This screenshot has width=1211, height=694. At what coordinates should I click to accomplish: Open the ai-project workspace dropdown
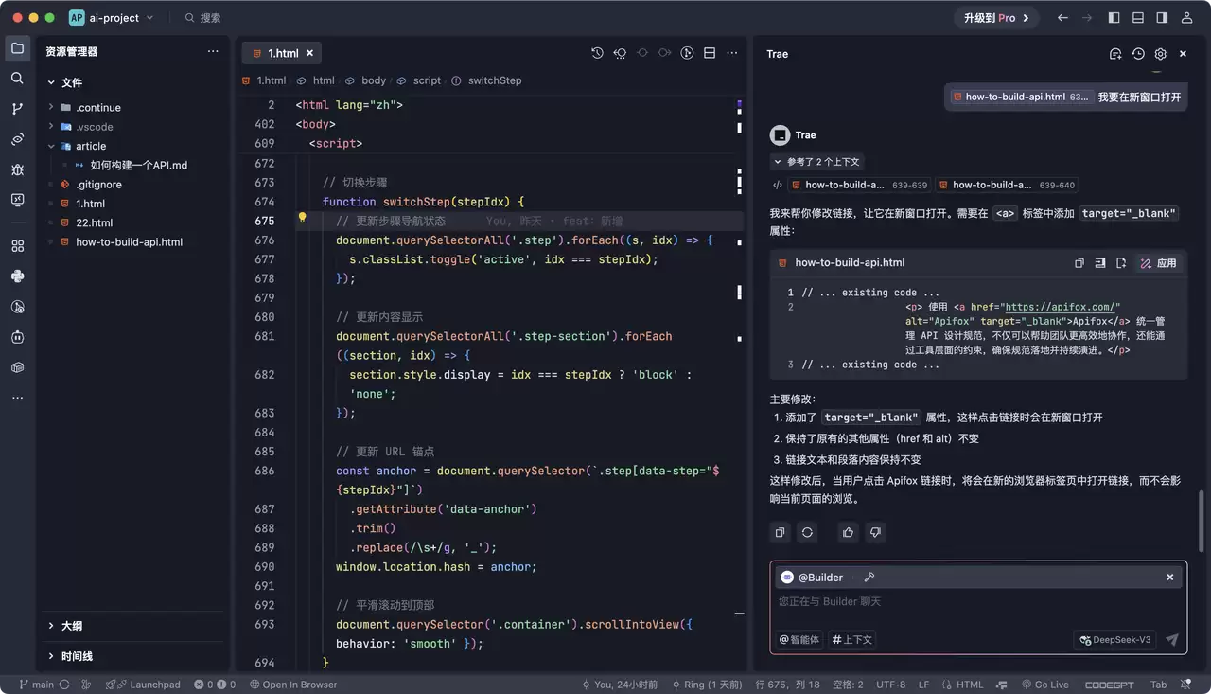point(112,18)
